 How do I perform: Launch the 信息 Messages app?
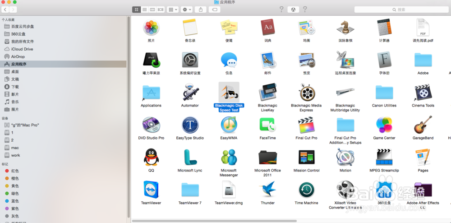click(x=229, y=60)
